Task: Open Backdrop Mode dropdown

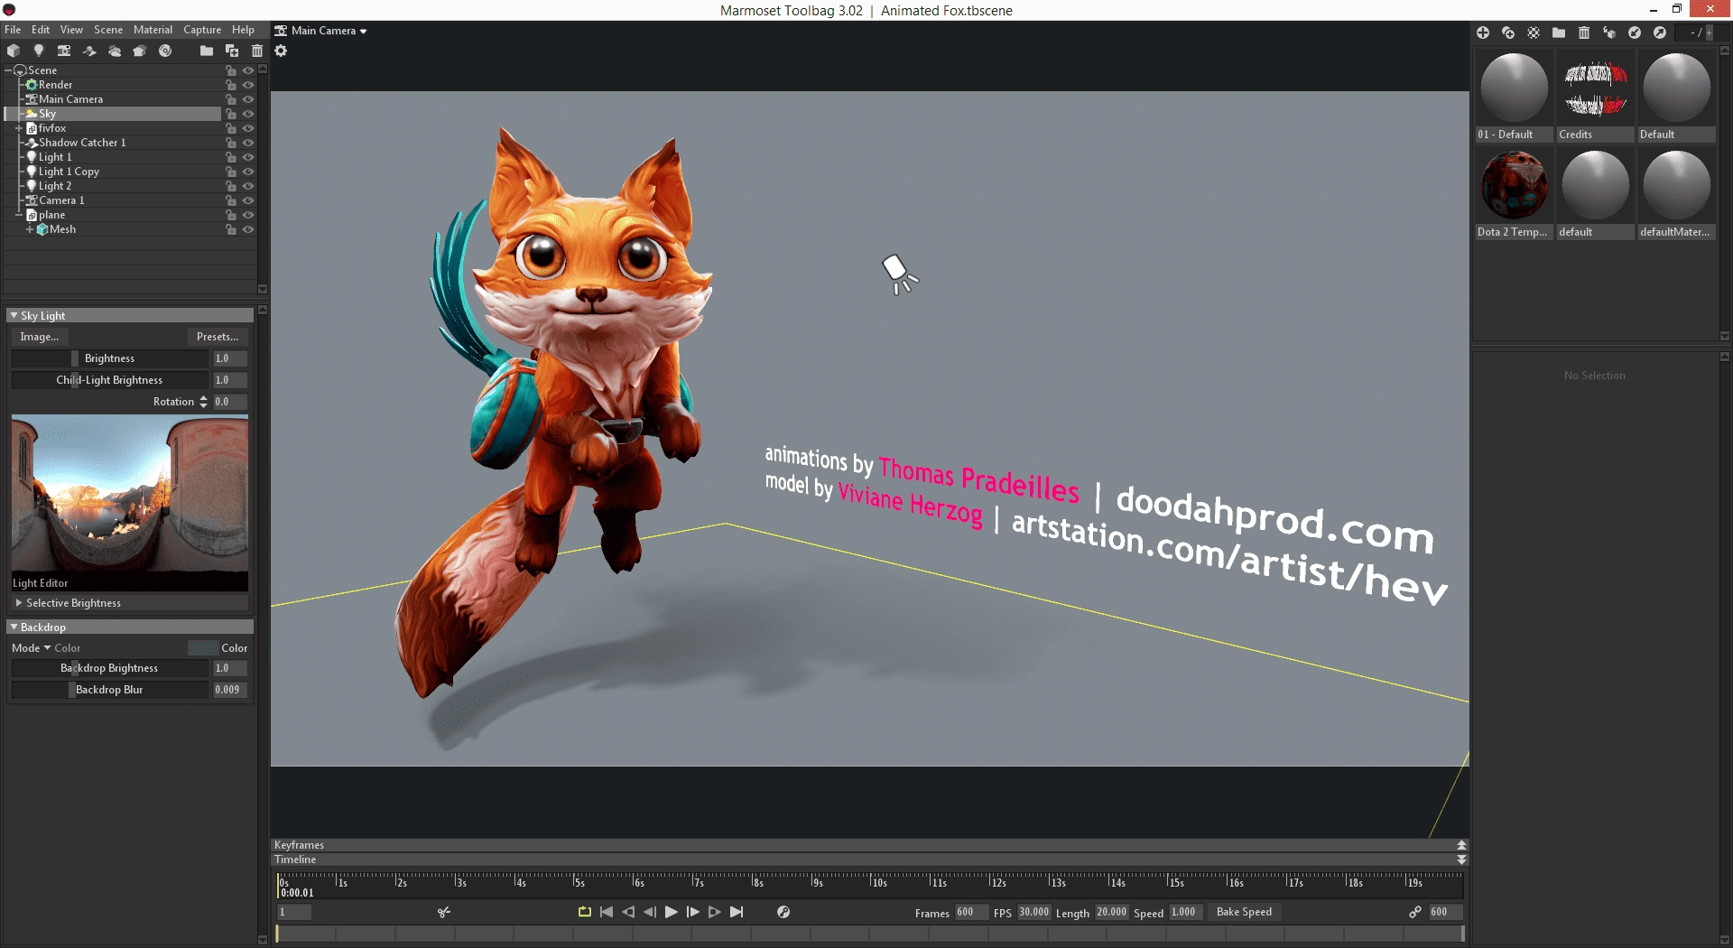Action: (x=47, y=648)
